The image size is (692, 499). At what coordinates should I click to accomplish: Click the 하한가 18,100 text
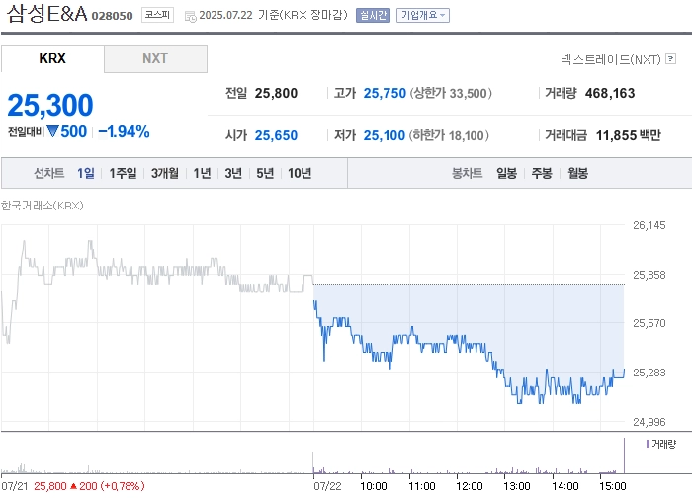point(449,135)
